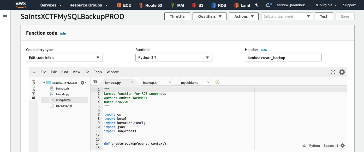
Task: Open the code editor settings gear
Action: tap(342, 72)
